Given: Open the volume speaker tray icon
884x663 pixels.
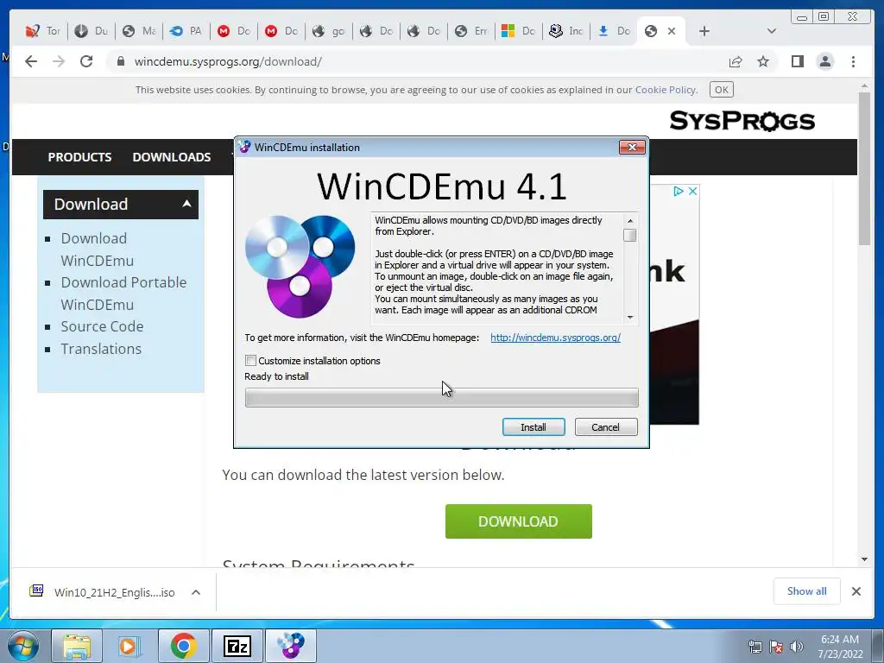Looking at the screenshot, I should (x=796, y=647).
